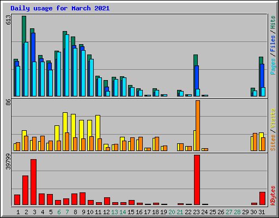Click the orange Sites bar for day 30
The height and width of the screenshot is (218, 279).
255,142
